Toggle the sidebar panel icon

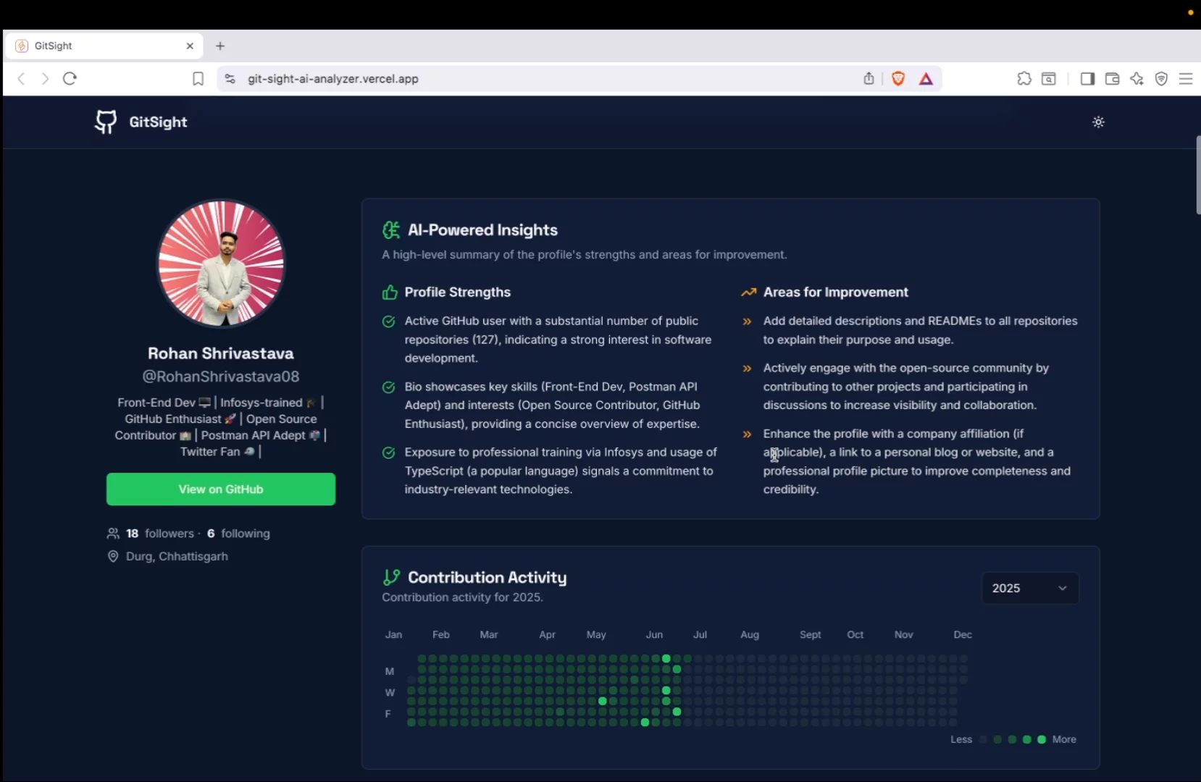point(1087,78)
